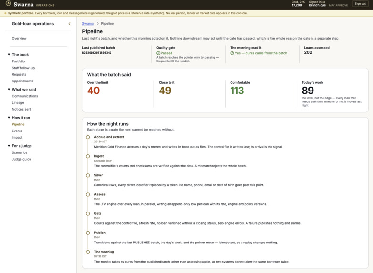This screenshot has height=273, width=373.
Task: Open Requests in the sidebar
Action: point(19,74)
